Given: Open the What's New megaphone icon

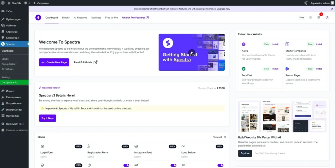Looking at the screenshot, I should pos(318,18).
